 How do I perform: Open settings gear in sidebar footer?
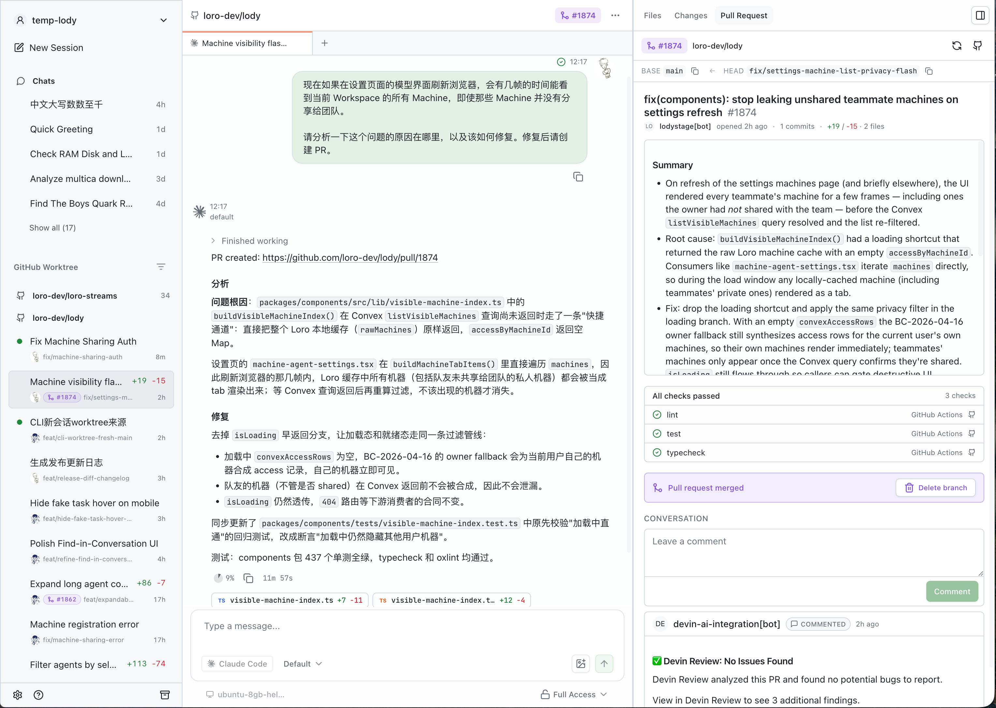pyautogui.click(x=17, y=695)
